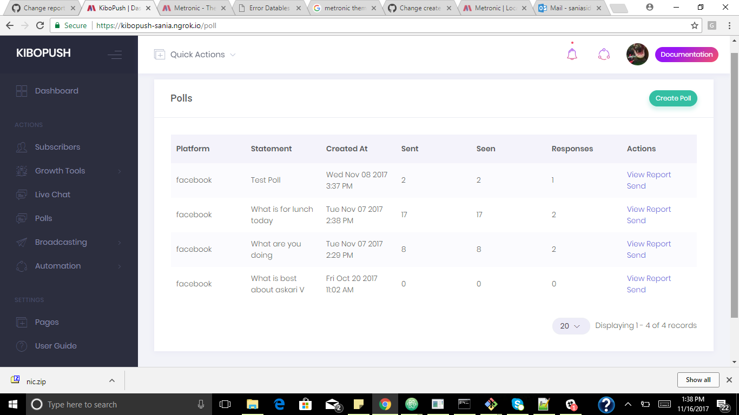The image size is (739, 415).
Task: Go back with browser back arrow
Action: click(x=10, y=25)
